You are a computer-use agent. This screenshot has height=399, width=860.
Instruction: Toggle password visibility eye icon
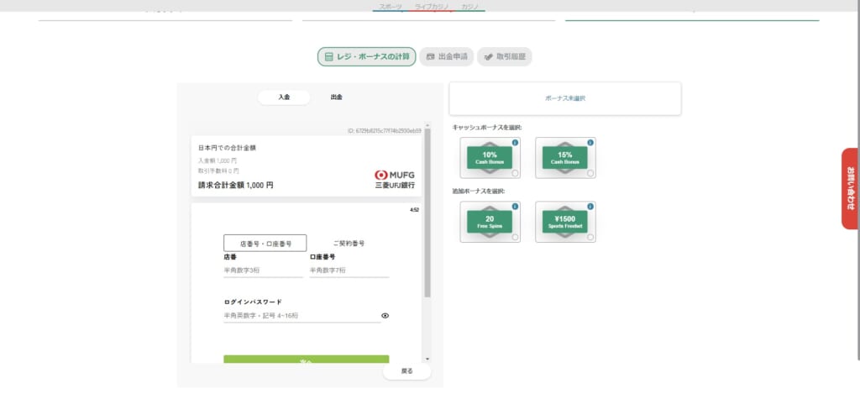[x=385, y=316]
